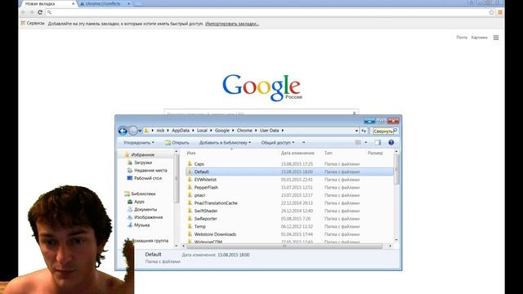Open the Картинки link
The height and width of the screenshot is (294, 523).
tap(480, 38)
